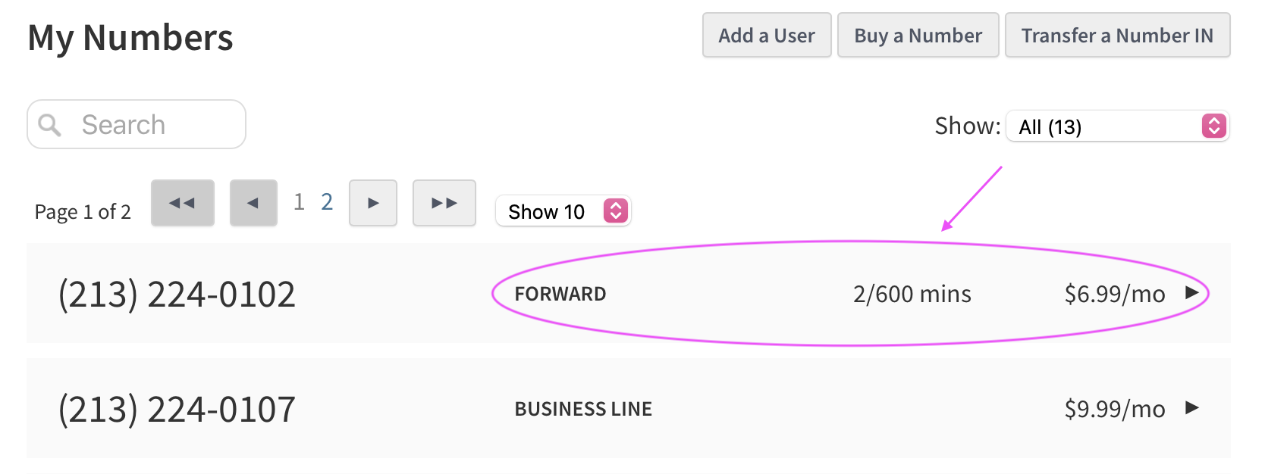Viewport: 1265px width, 474px height.
Task: Select page 1 in the pagination
Action: coord(300,202)
